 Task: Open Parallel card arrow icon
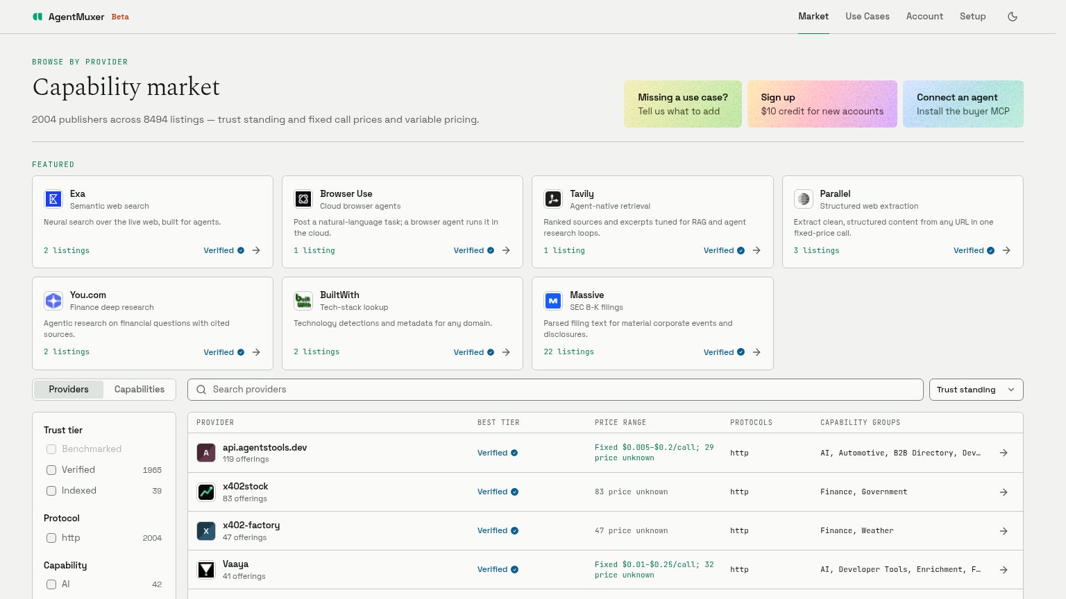tap(1006, 250)
